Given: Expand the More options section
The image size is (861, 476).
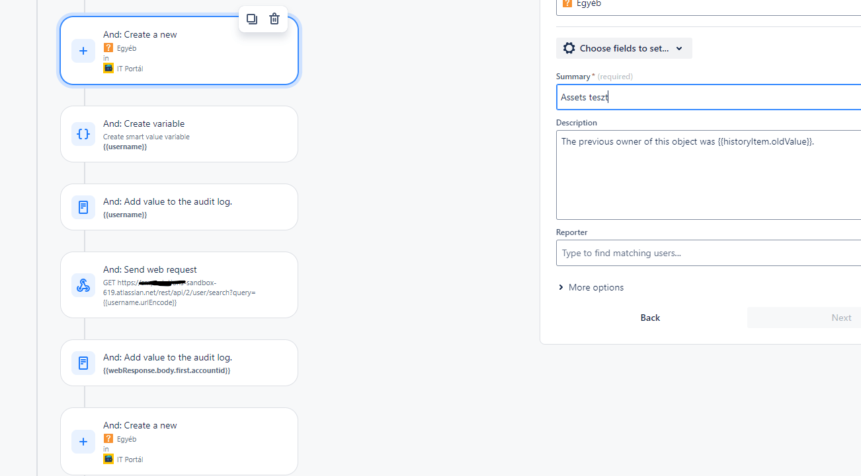Looking at the screenshot, I should (591, 287).
